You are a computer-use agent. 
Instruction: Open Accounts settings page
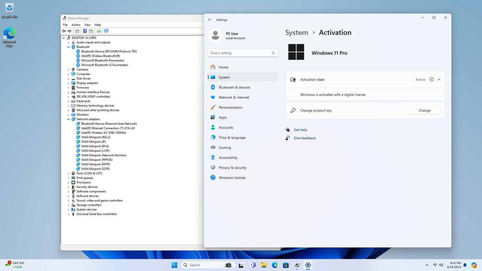(243, 127)
